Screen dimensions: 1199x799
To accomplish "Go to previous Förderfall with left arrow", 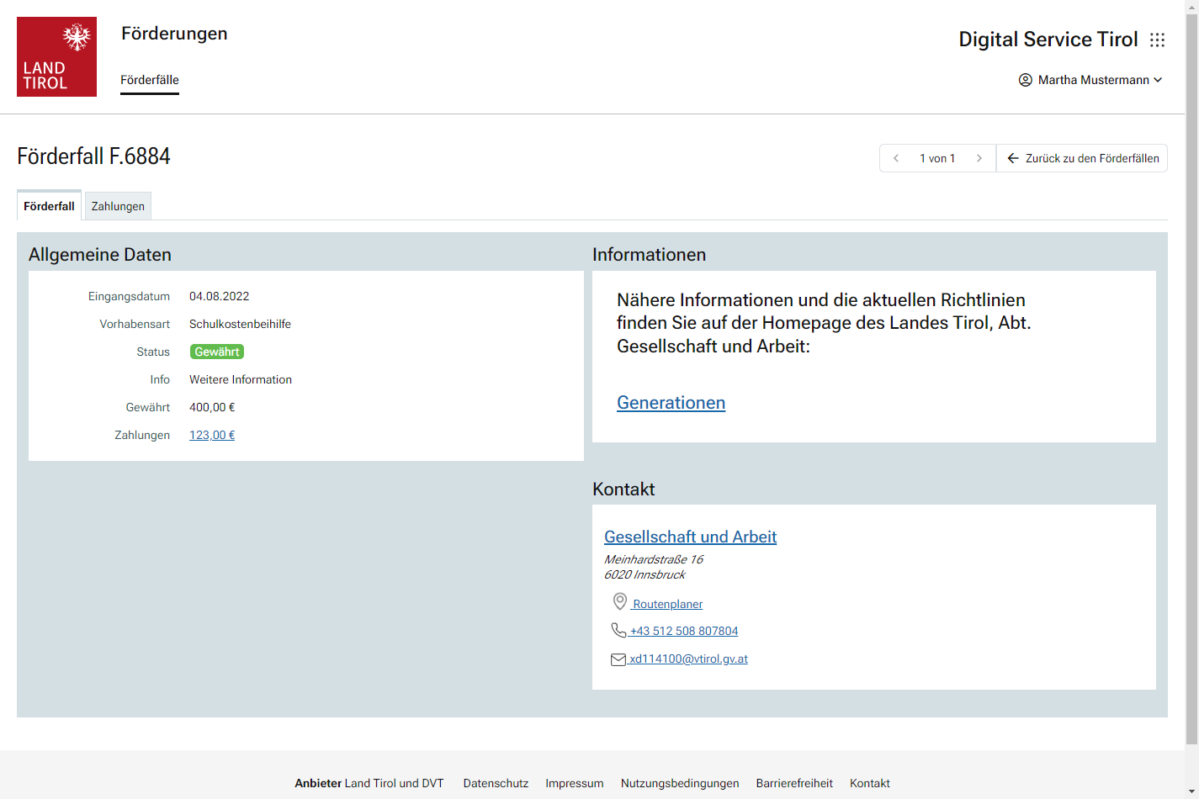I will coord(896,158).
